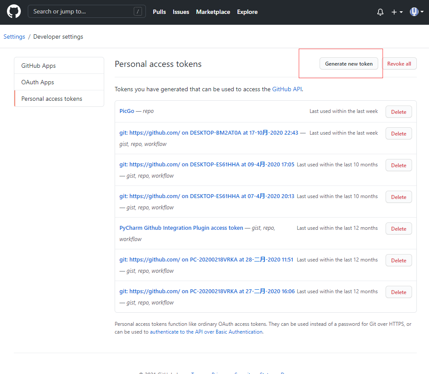Click the Personal access tokens heading
The width and height of the screenshot is (429, 374).
[158, 64]
